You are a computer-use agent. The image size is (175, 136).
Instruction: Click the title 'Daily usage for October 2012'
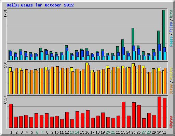click(x=40, y=5)
